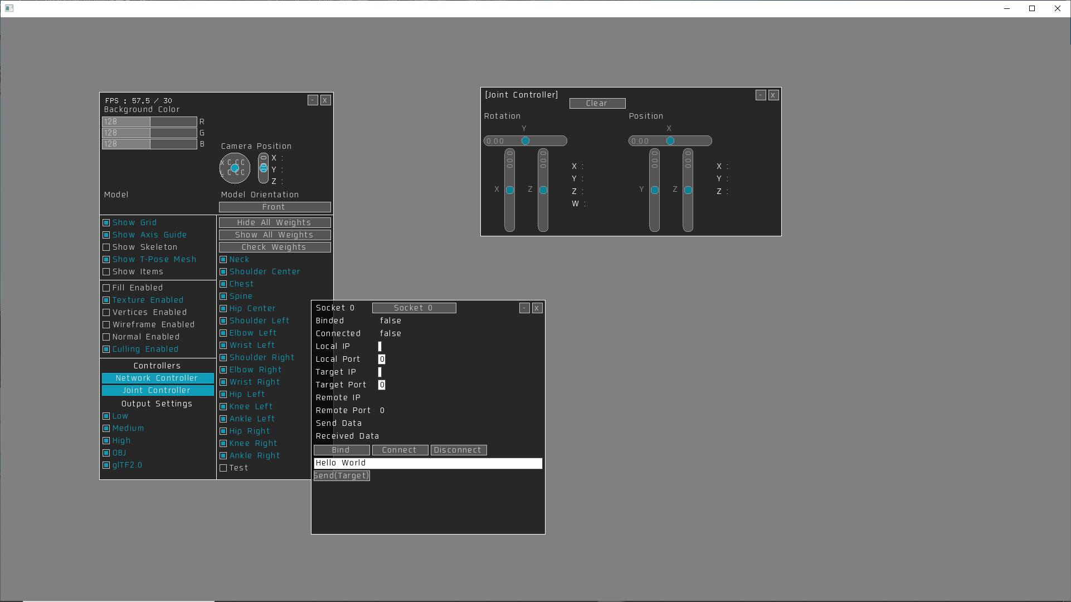1071x602 pixels.
Task: Click the Connect button
Action: tap(400, 450)
